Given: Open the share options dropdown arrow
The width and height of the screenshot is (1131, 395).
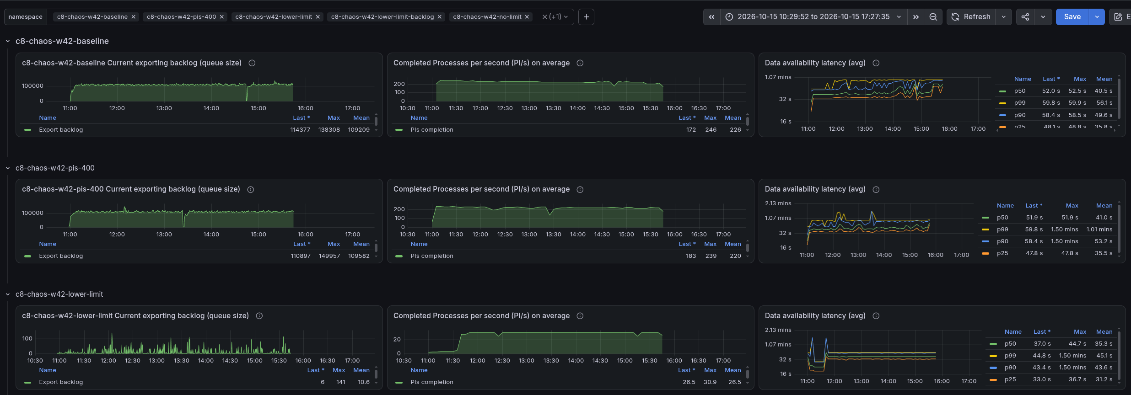Looking at the screenshot, I should (1043, 17).
